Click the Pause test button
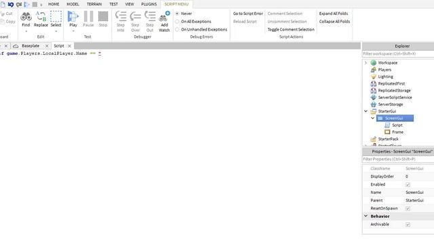 (88, 19)
